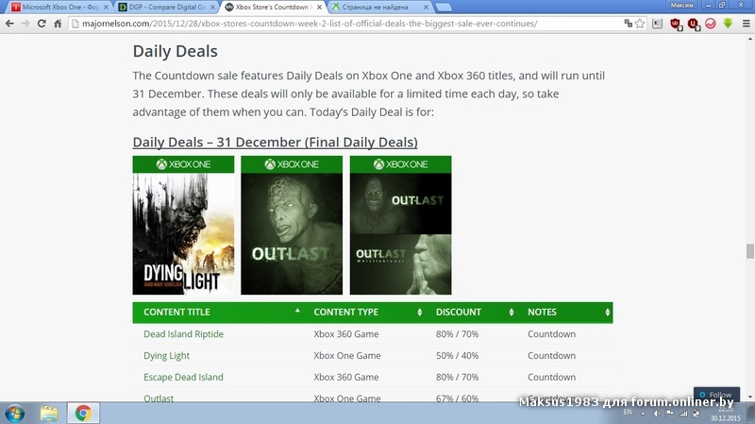The image size is (755, 424).
Task: Click the address bar URL field
Action: tap(346, 23)
